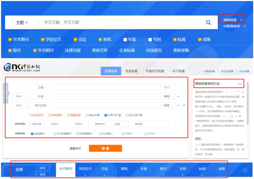Select 学位论文 tab in bottom bar
Image resolution: width=254 pixels, height=179 pixels.
pos(85,169)
